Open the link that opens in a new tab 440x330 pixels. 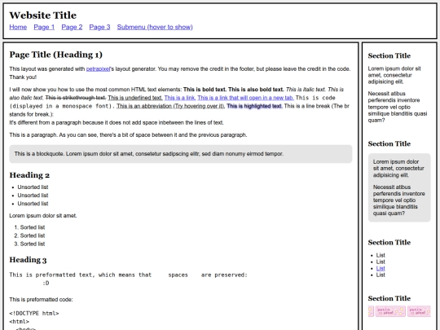click(x=245, y=98)
